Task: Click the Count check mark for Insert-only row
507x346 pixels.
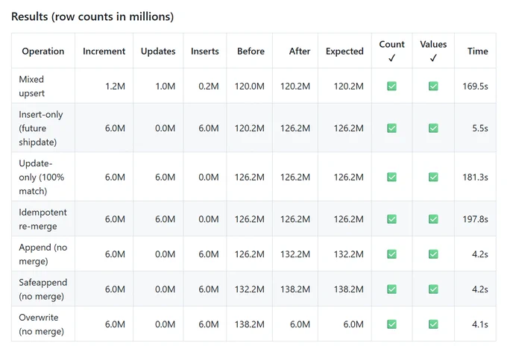Action: click(391, 128)
